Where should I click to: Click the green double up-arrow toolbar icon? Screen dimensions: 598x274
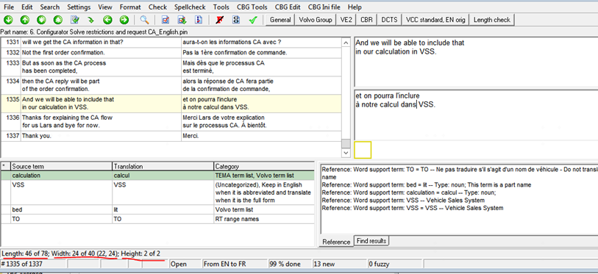coord(57,20)
